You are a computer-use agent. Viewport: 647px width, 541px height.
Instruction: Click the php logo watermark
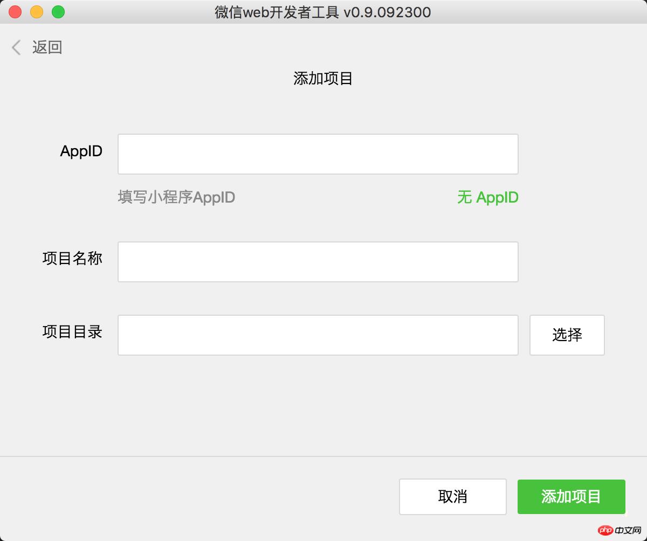click(605, 531)
